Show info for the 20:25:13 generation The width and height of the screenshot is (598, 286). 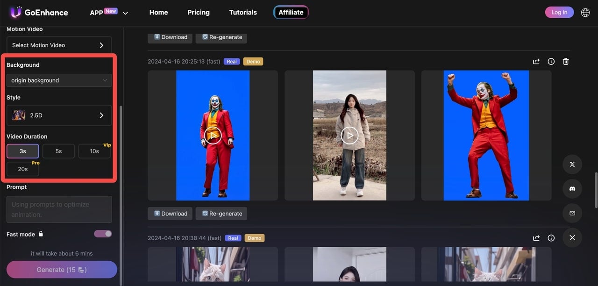pyautogui.click(x=551, y=61)
